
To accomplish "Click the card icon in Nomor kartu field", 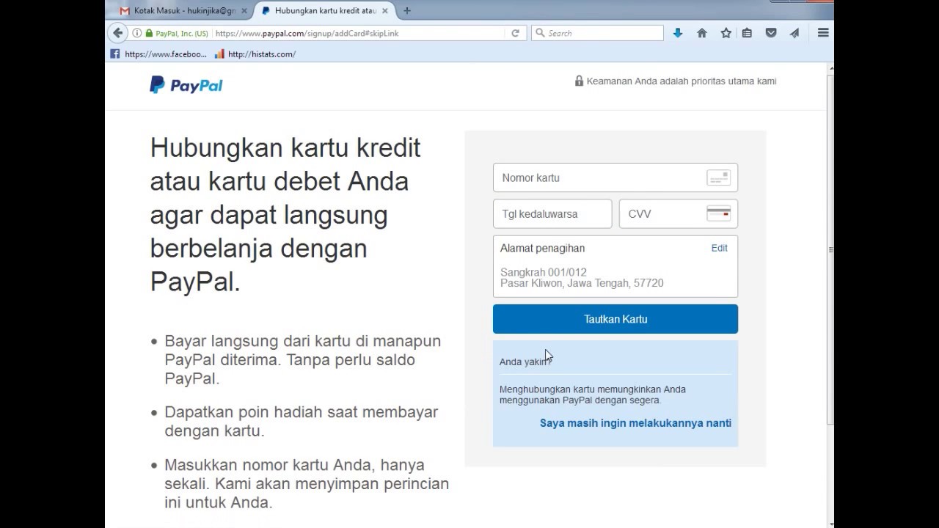I will pos(718,177).
